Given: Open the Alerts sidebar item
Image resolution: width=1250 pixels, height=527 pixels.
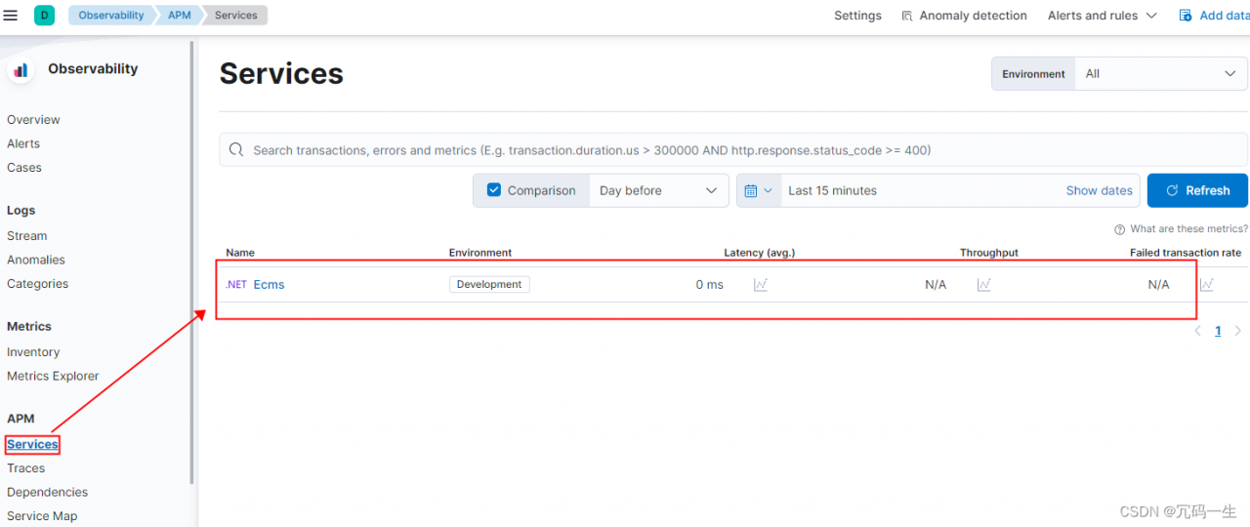Looking at the screenshot, I should 23,143.
